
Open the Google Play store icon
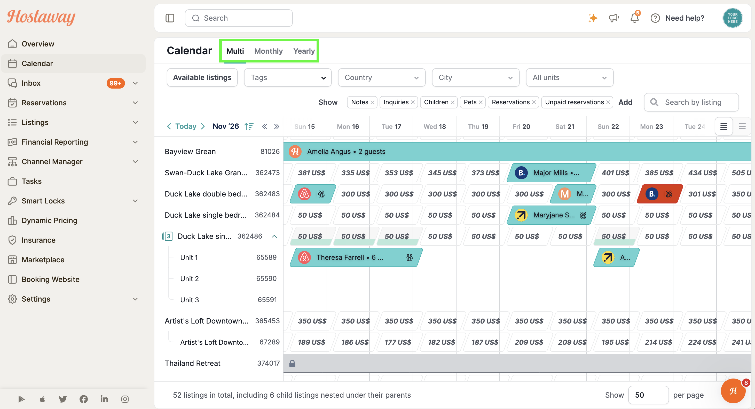(21, 399)
